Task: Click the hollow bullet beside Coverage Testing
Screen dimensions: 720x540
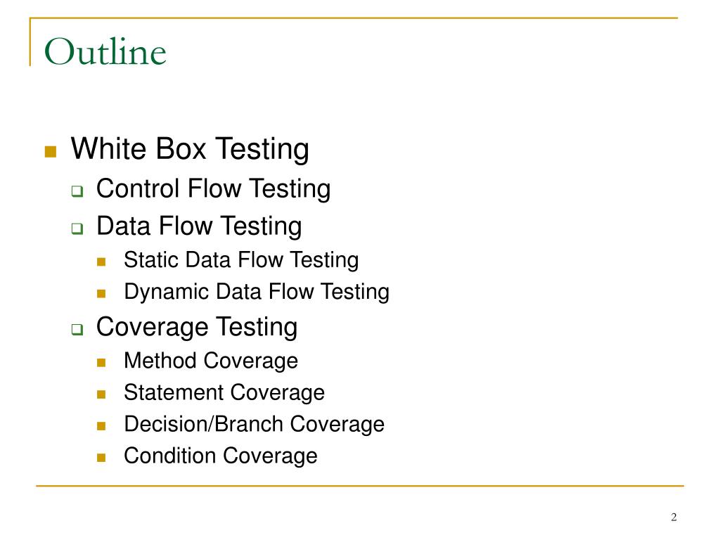Action: point(77,329)
